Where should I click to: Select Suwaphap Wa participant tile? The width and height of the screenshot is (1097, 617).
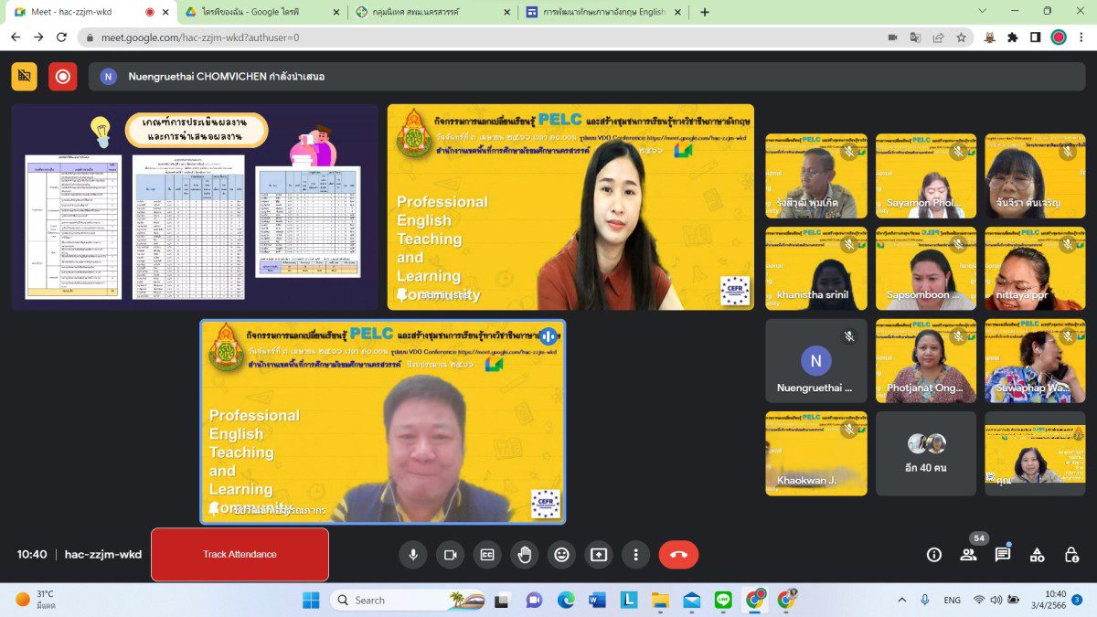pos(1036,361)
